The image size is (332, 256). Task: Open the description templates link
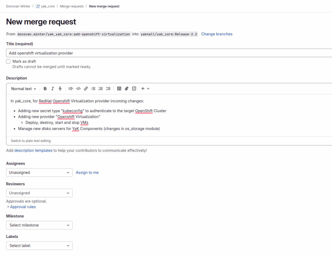(x=33, y=150)
